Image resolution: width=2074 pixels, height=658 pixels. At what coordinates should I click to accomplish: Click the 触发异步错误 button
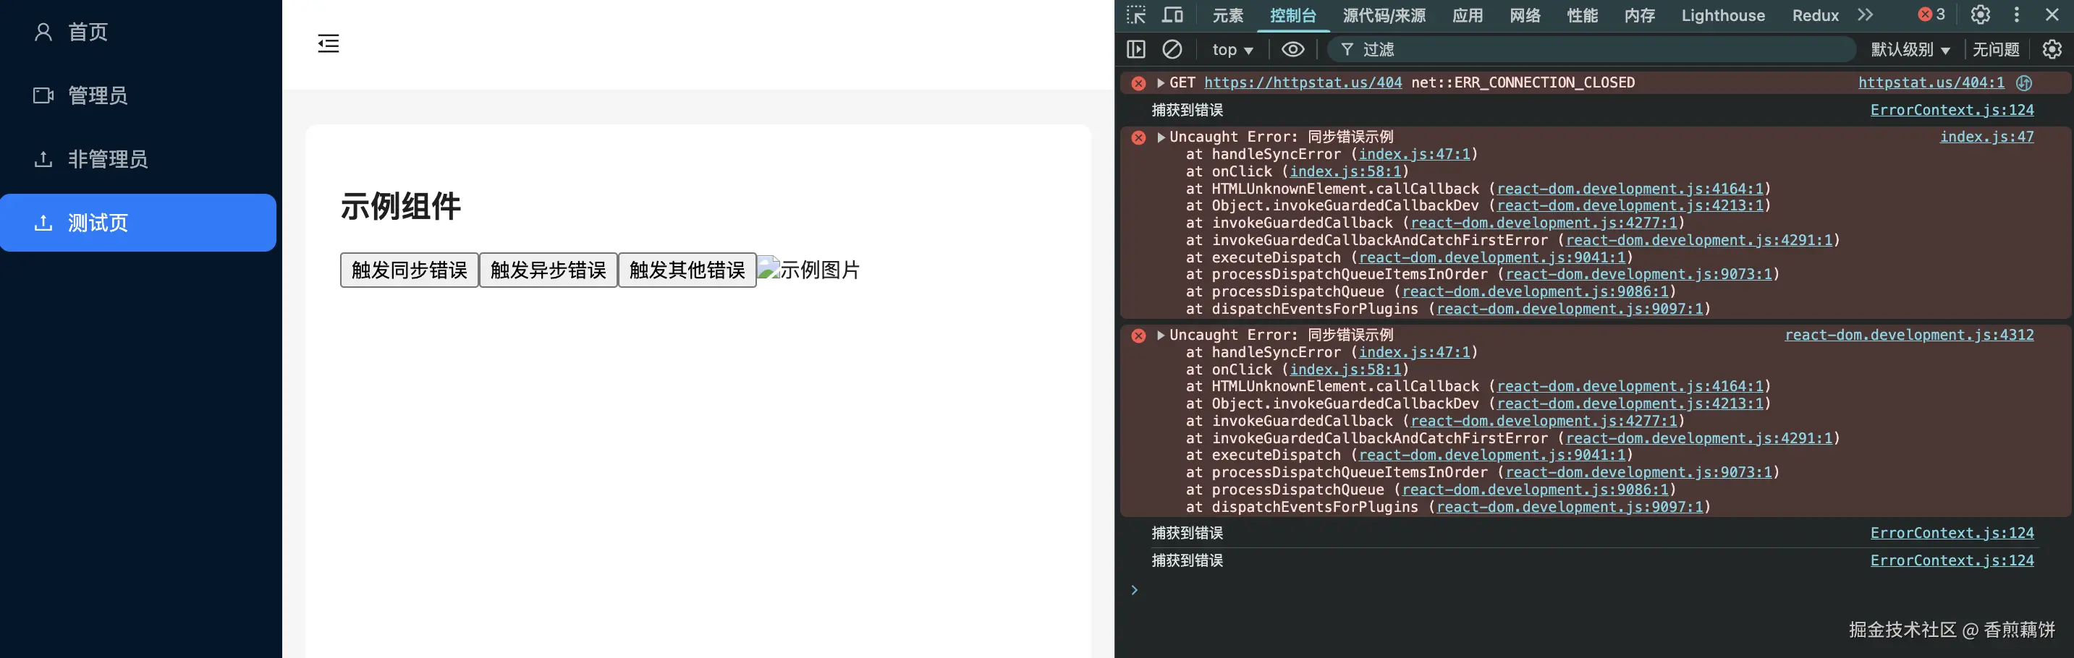click(x=549, y=270)
